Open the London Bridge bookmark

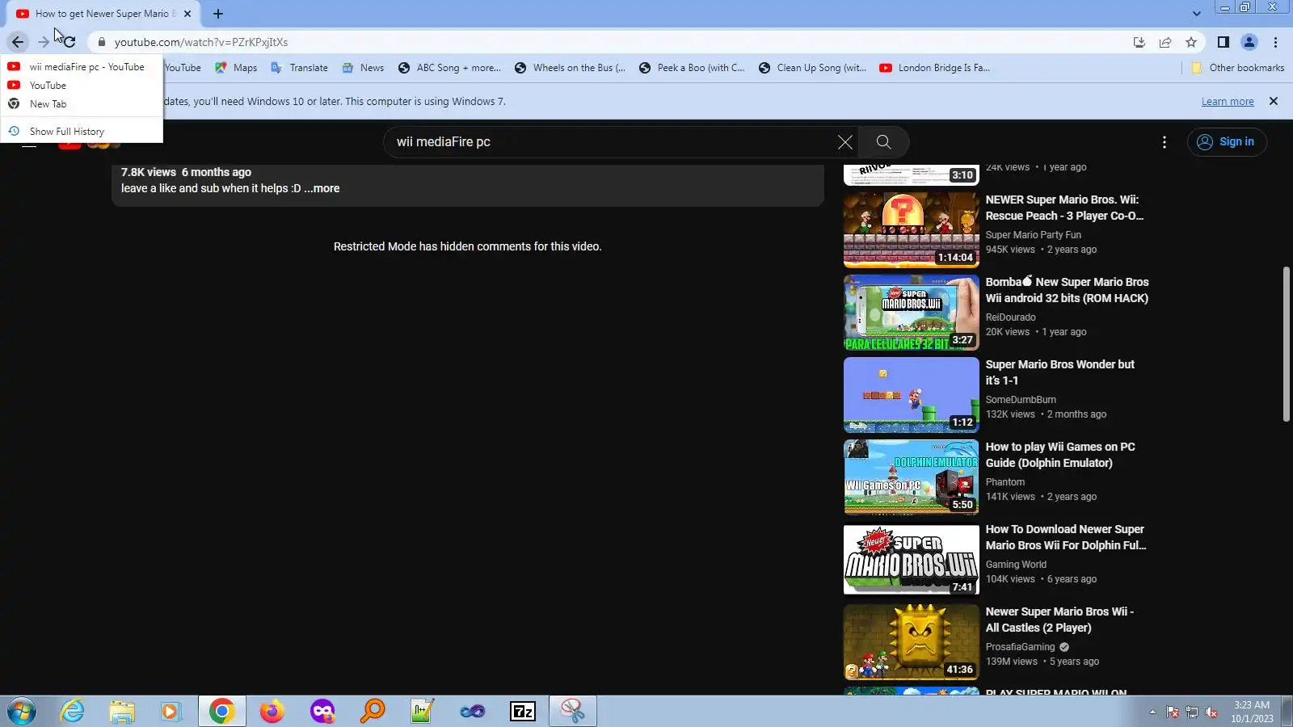934,68
